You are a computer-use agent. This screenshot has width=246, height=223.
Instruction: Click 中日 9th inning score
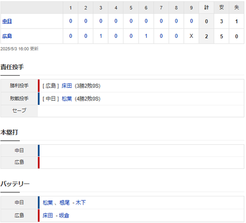pos(191,21)
